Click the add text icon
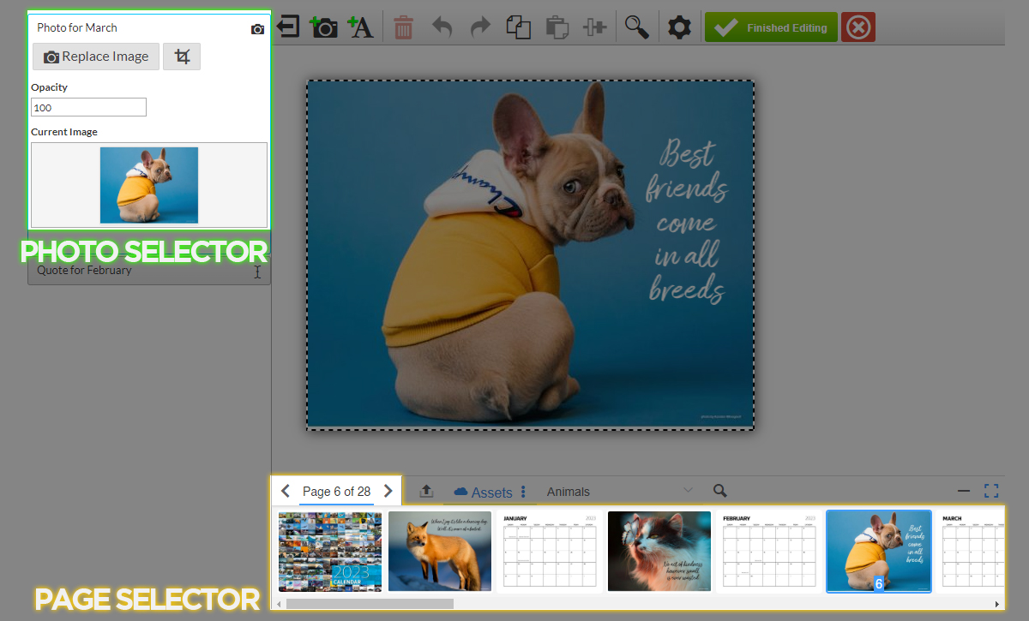1029x621 pixels. [360, 27]
